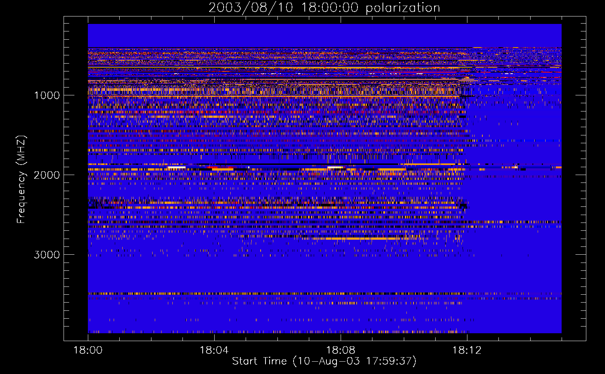Click the 1000 frequency tick label
The image size is (605, 374).
pos(47,95)
